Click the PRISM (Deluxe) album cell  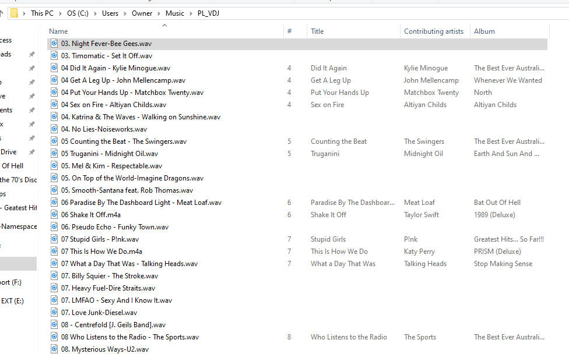(x=497, y=252)
